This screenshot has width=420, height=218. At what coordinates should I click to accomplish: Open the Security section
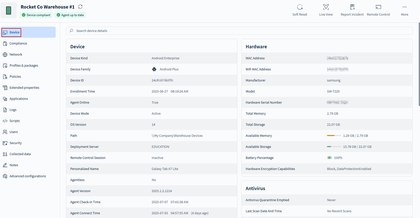point(16,143)
